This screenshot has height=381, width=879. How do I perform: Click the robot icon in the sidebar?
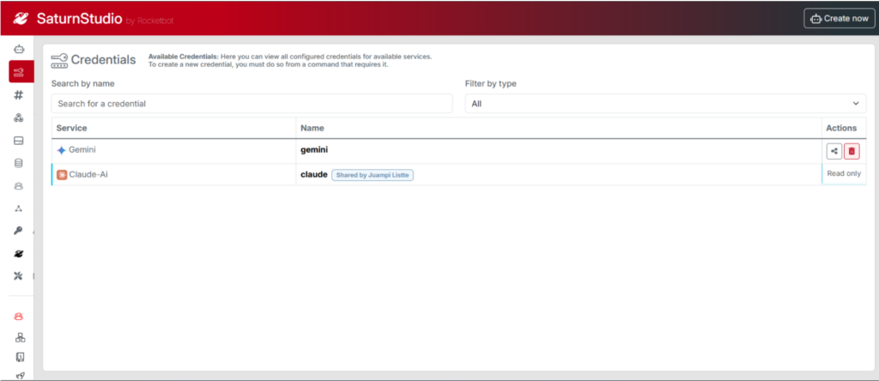click(19, 51)
